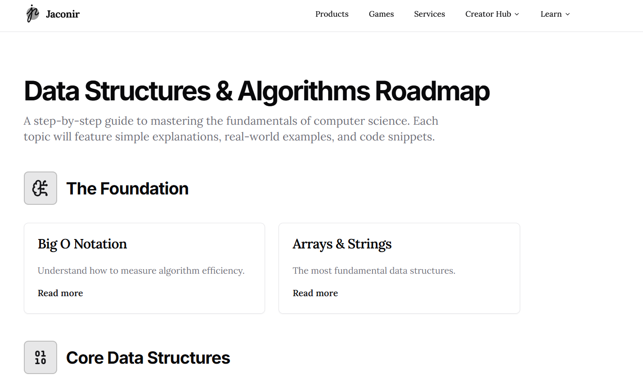The height and width of the screenshot is (379, 643).
Task: Click the Data Structures & Algorithms Roadmap title
Action: [x=256, y=91]
